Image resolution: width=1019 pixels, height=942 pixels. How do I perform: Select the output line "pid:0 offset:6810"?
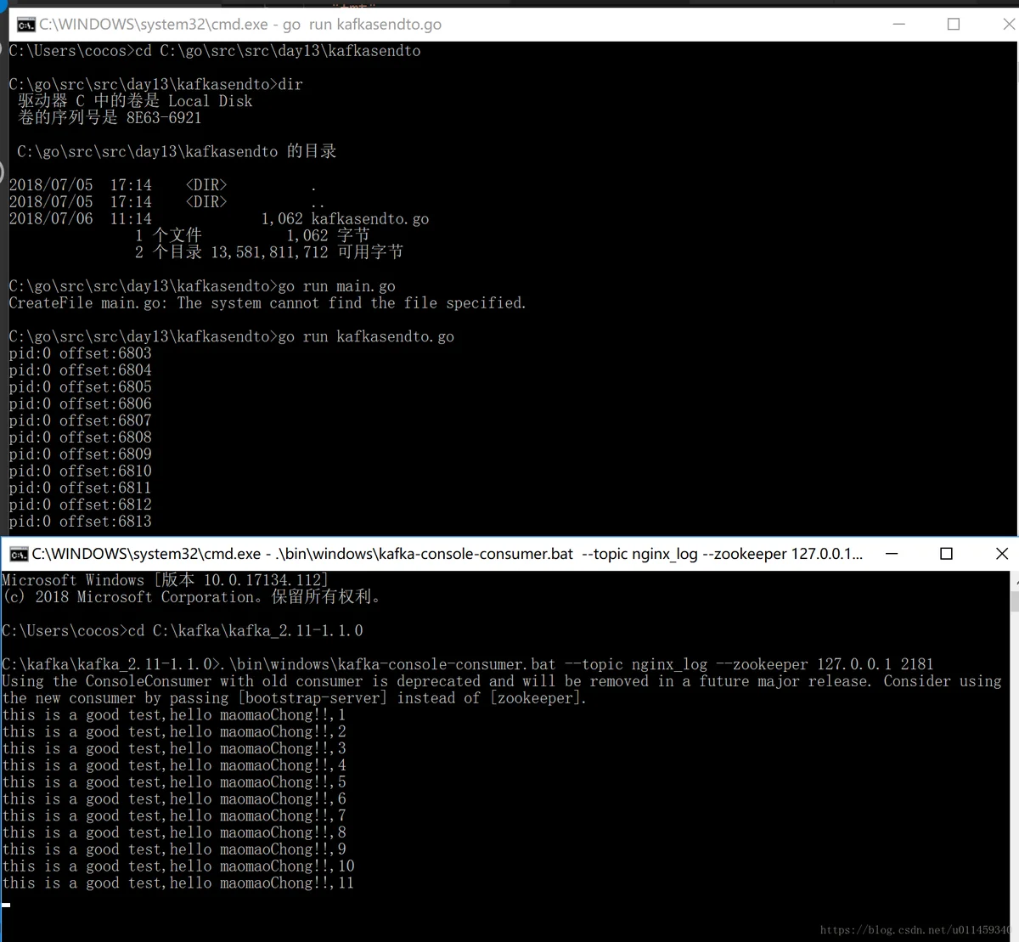(x=80, y=471)
